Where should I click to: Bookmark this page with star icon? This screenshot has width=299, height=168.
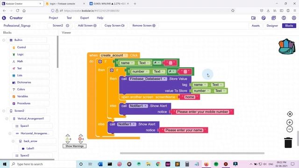[x=233, y=11]
